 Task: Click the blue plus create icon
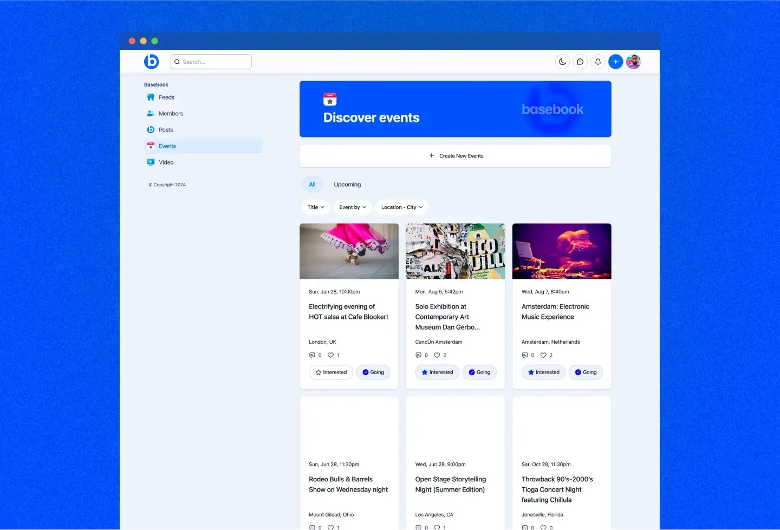click(615, 62)
